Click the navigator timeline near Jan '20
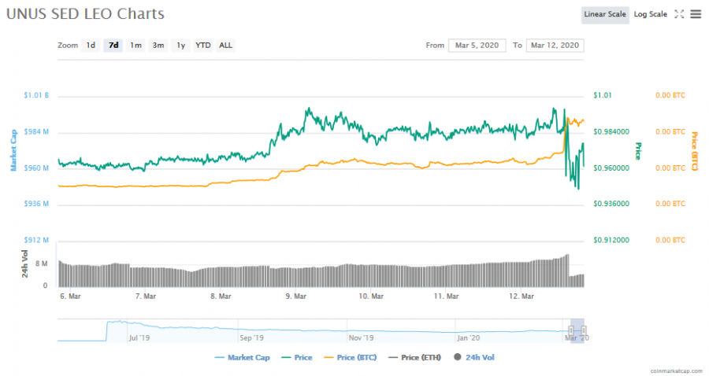The image size is (709, 376). [469, 337]
